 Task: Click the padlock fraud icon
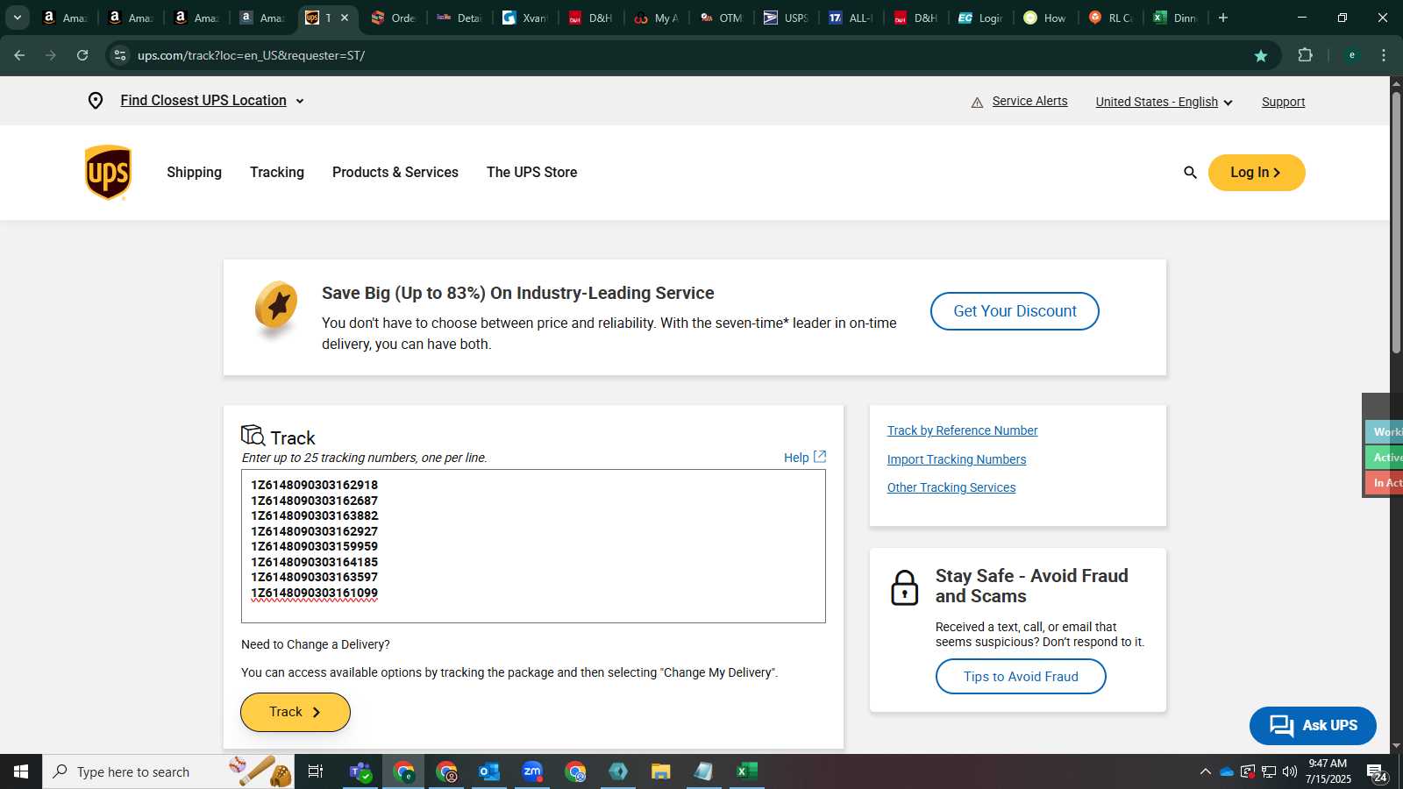904,587
